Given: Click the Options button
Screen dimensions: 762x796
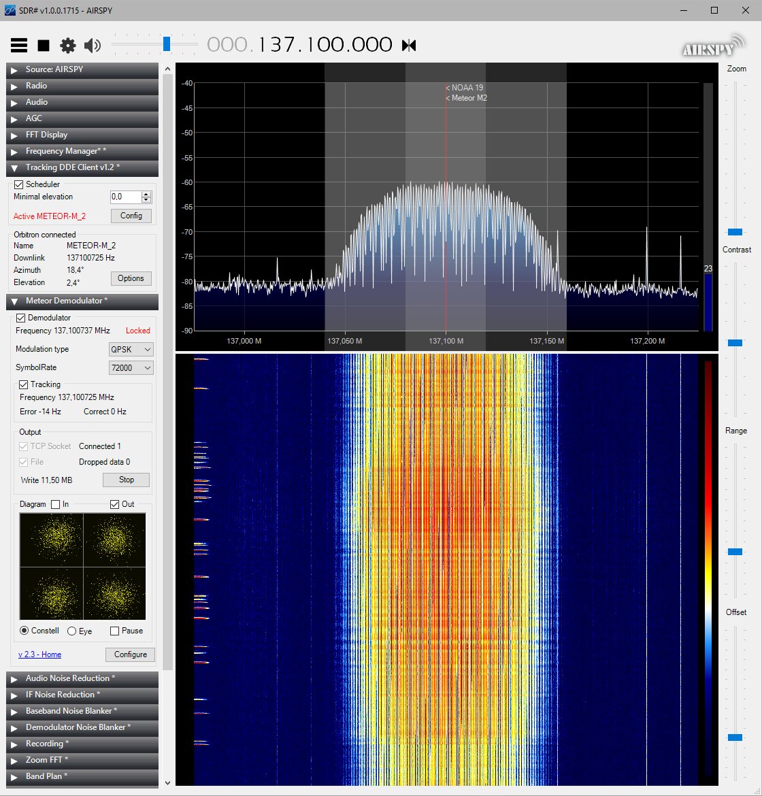Looking at the screenshot, I should pos(131,278).
